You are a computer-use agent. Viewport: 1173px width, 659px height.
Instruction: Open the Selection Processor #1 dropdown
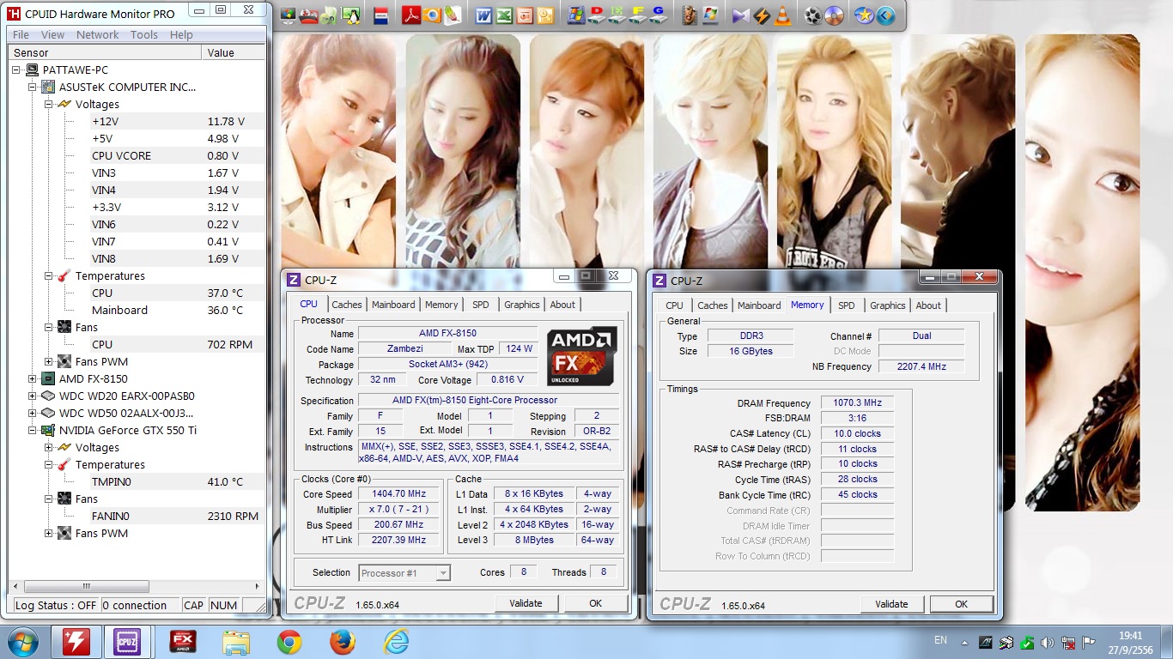click(404, 572)
